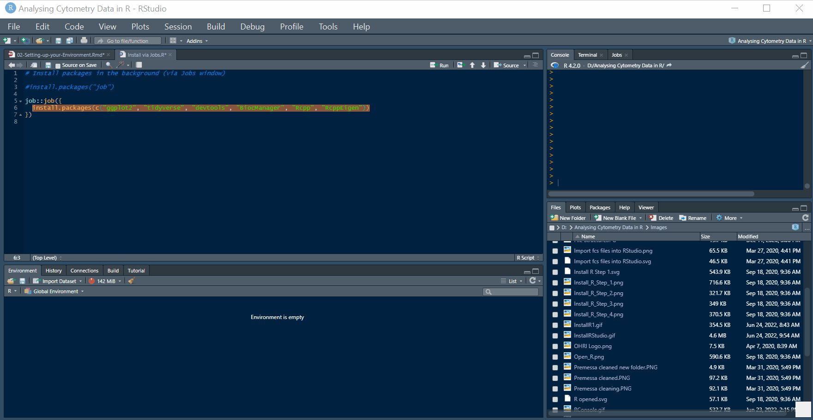Check the box next to Open_R.png
813x420 pixels.
pyautogui.click(x=555, y=357)
